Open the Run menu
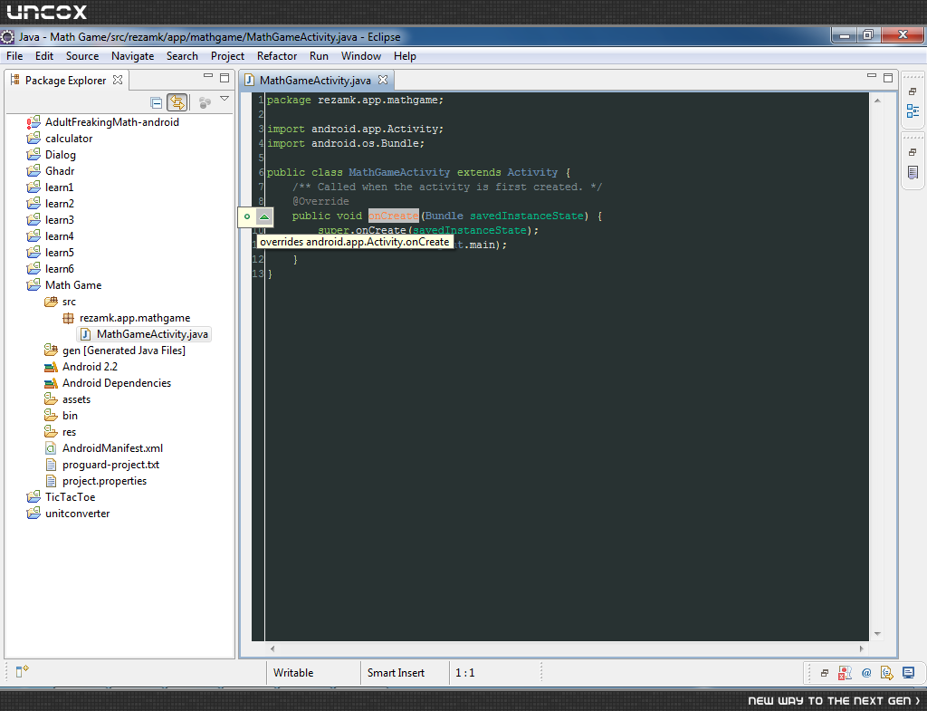927x711 pixels. tap(319, 56)
